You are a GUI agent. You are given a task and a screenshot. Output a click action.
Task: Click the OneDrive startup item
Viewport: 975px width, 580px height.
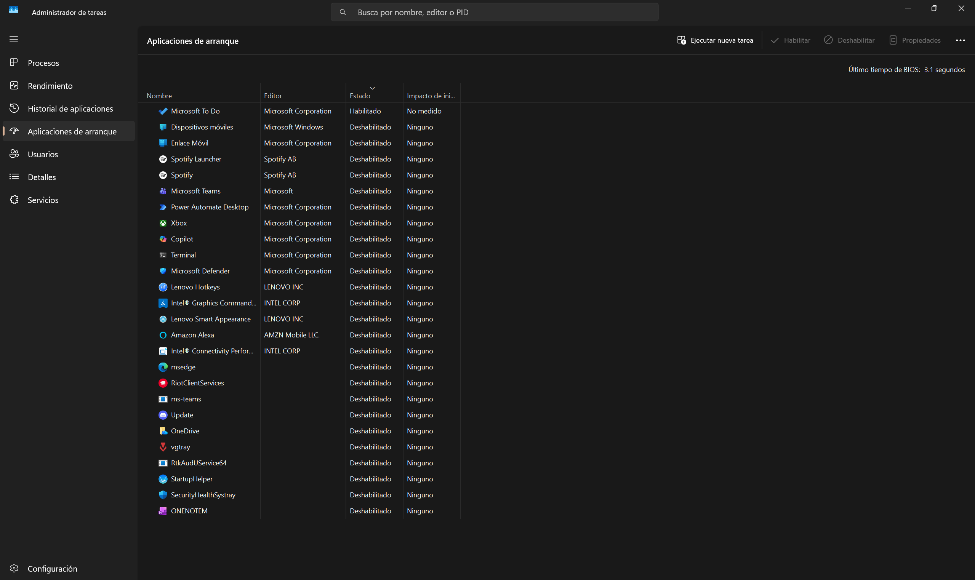pyautogui.click(x=299, y=431)
